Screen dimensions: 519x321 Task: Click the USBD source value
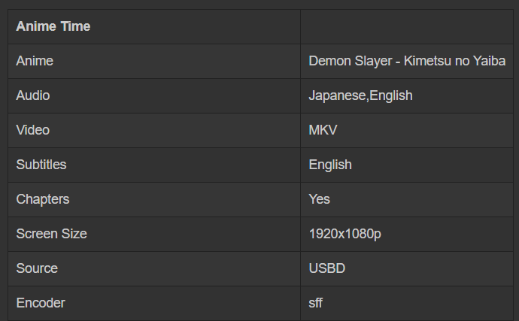tap(327, 268)
